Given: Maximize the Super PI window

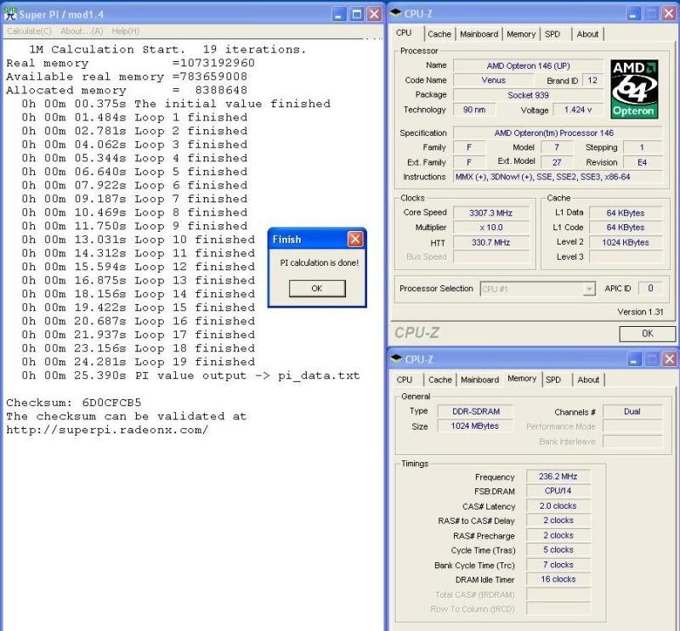Looking at the screenshot, I should 356,14.
